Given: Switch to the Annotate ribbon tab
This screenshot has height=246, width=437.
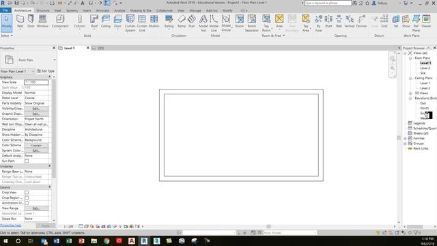Looking at the screenshot, I should (102, 10).
